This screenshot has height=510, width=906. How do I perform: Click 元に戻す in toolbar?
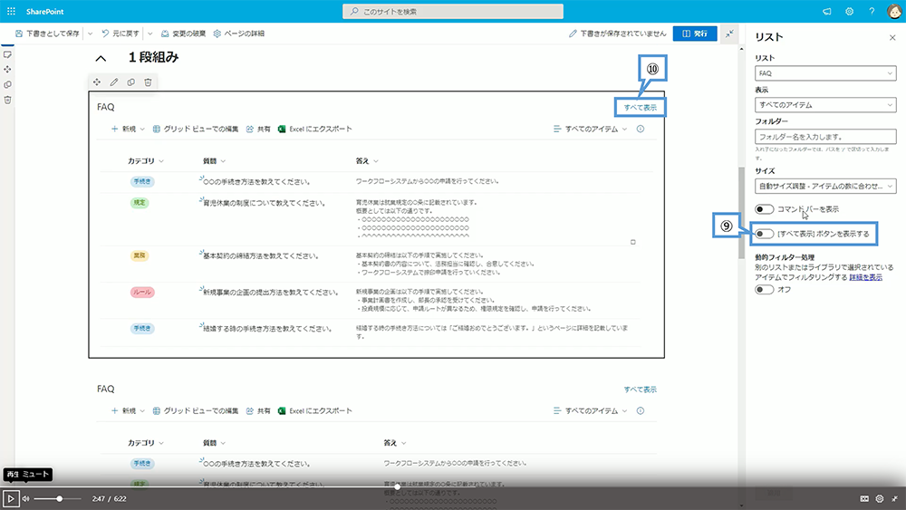pos(120,34)
